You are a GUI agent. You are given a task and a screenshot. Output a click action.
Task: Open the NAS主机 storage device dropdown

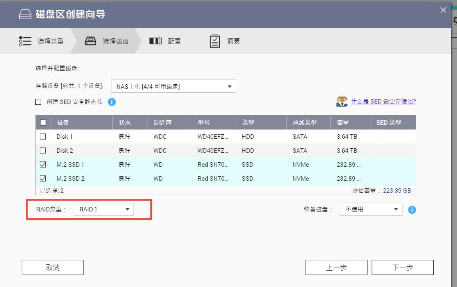[x=173, y=86]
